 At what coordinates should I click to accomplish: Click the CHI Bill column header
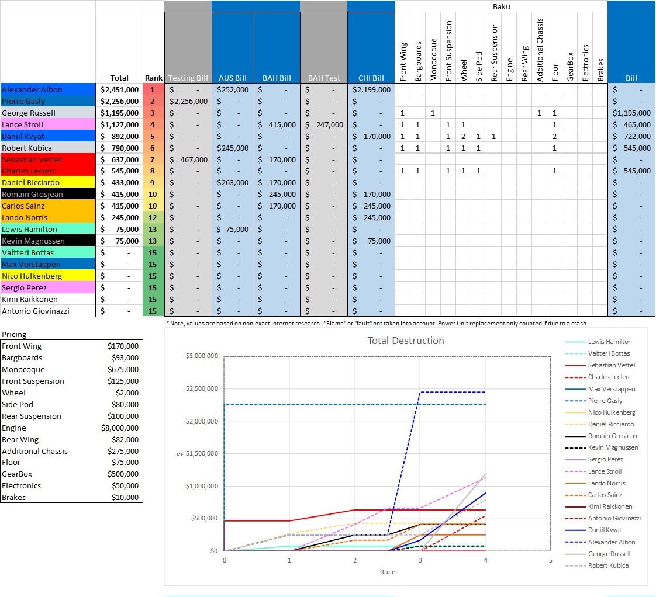(x=371, y=78)
